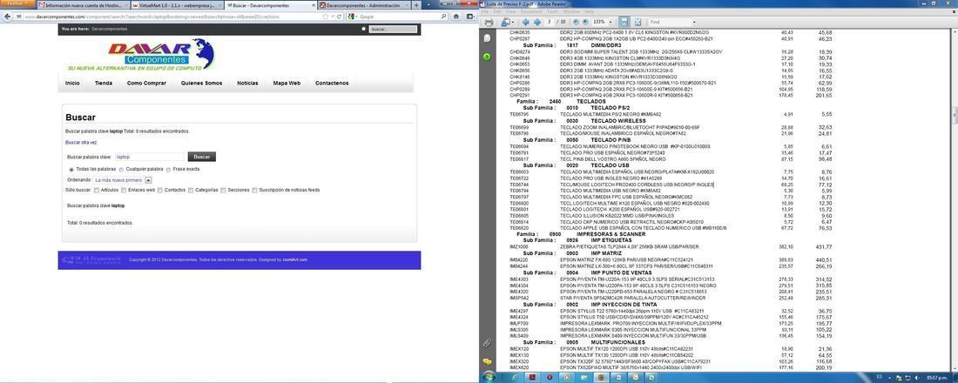This screenshot has height=383, width=958.
Task: Click the green help icon in Reader sidebar
Action: pyautogui.click(x=487, y=57)
